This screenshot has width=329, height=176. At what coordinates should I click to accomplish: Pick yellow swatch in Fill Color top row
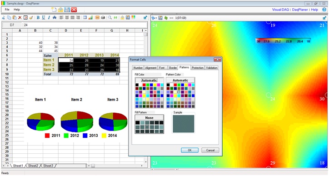coord(155,85)
